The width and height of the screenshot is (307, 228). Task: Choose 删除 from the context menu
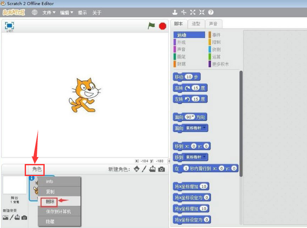50,201
